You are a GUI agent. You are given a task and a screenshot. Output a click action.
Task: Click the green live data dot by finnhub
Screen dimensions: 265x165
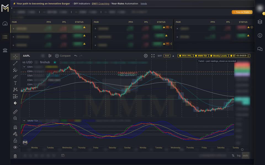click(55, 62)
